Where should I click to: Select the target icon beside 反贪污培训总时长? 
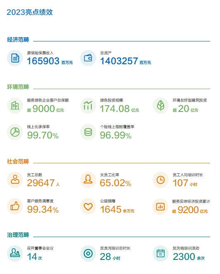(x=88, y=253)
